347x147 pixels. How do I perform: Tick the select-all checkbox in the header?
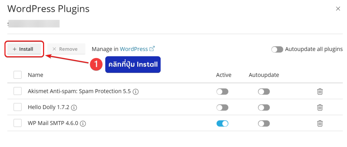(x=18, y=75)
